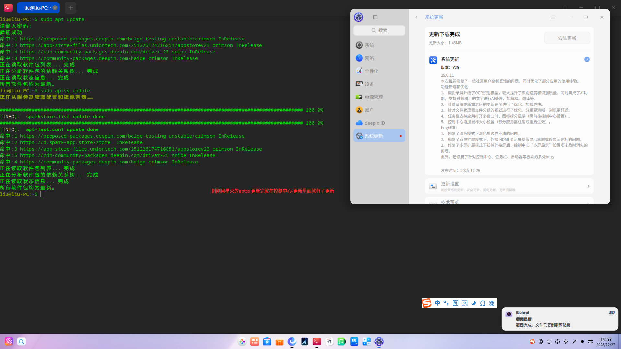Click the 系统更新 breadcrumb title link
This screenshot has height=349, width=621.
coord(434,17)
